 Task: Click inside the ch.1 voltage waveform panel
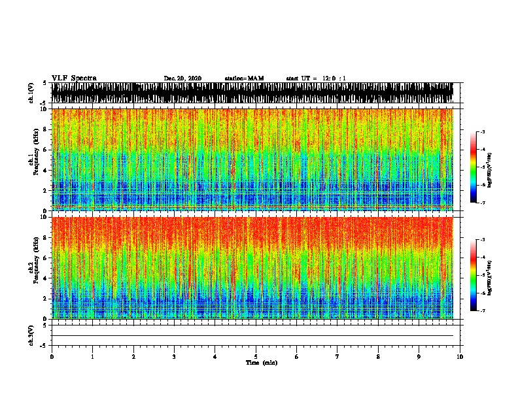pos(252,93)
